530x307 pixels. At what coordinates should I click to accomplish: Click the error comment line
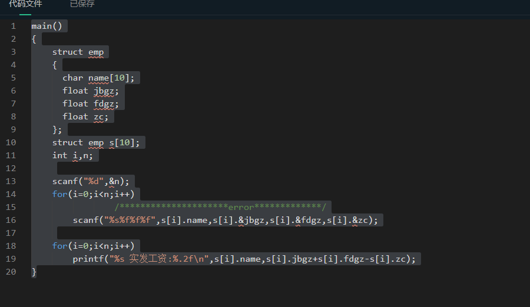click(220, 207)
